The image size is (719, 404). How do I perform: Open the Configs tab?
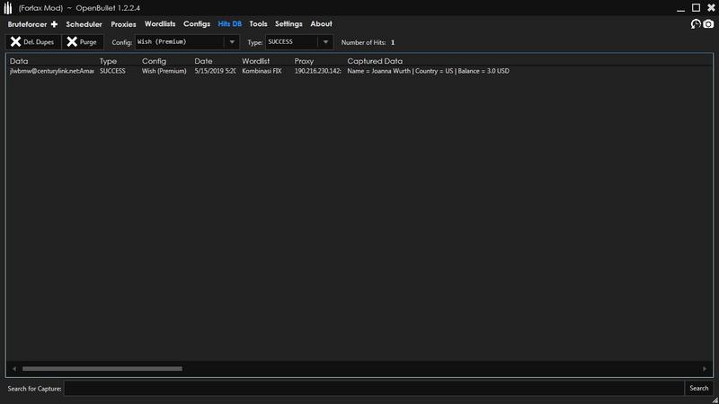(197, 24)
